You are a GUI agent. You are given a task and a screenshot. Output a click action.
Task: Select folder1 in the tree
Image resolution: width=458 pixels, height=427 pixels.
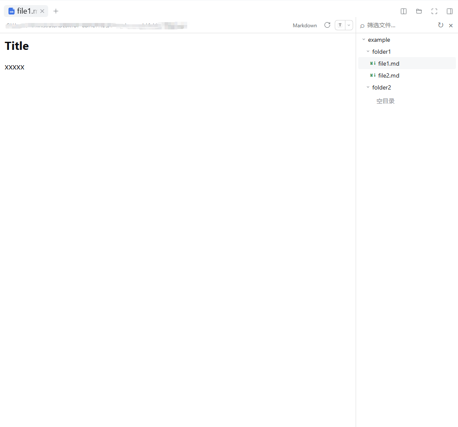pyautogui.click(x=381, y=52)
